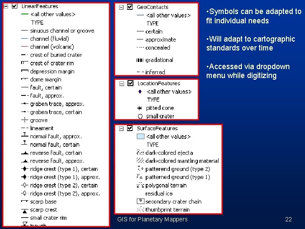Select the 'fault, approx.' legend label
Image resolution: width=305 pixels, height=229 pixels.
(47, 96)
